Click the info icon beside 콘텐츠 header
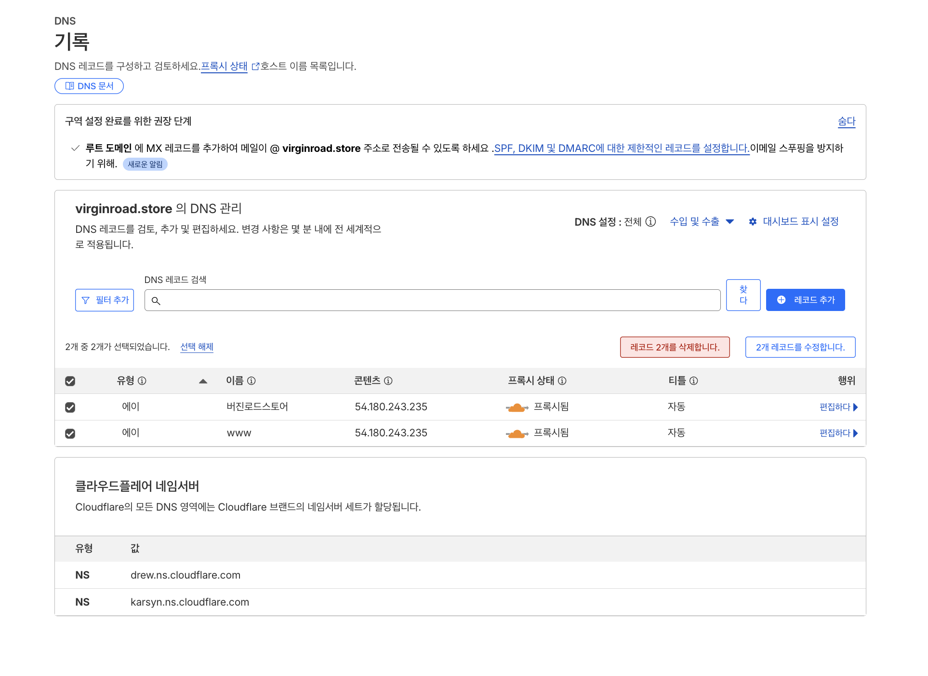The width and height of the screenshot is (928, 676). [x=388, y=381]
